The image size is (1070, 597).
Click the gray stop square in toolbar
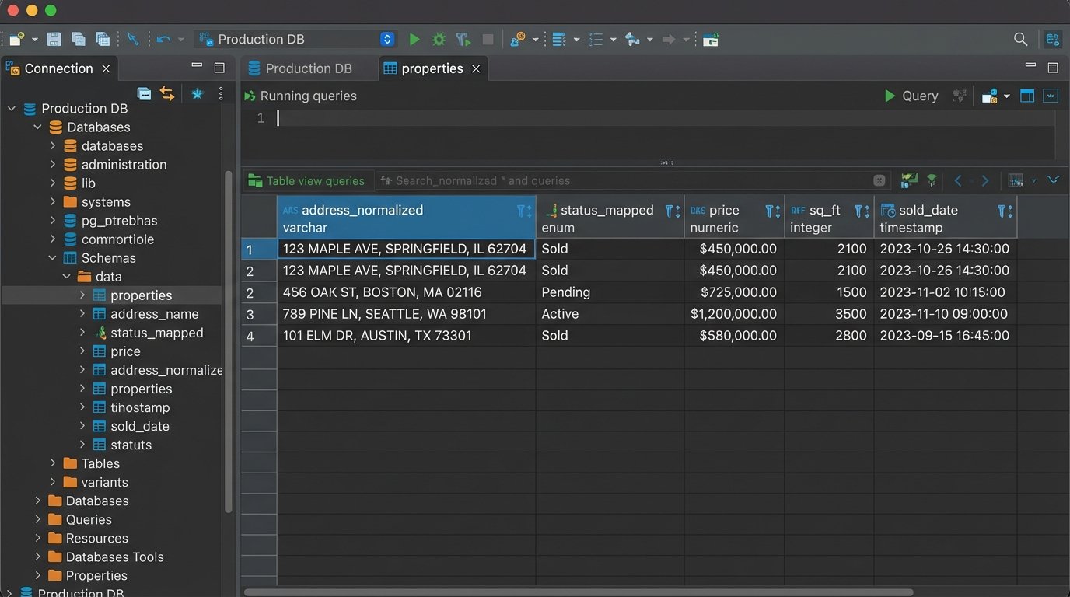(x=488, y=40)
